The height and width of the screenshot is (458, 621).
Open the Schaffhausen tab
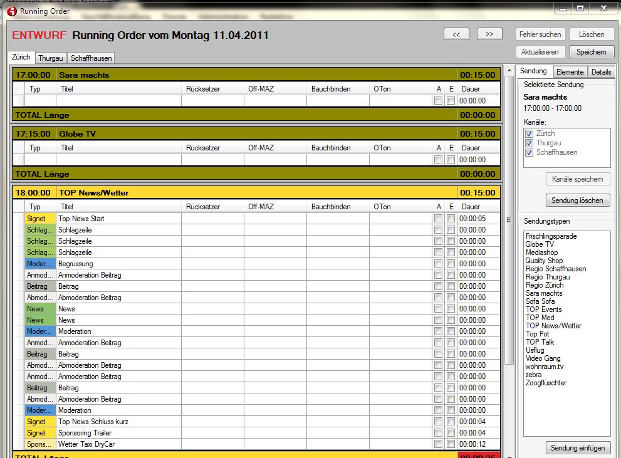[x=91, y=58]
